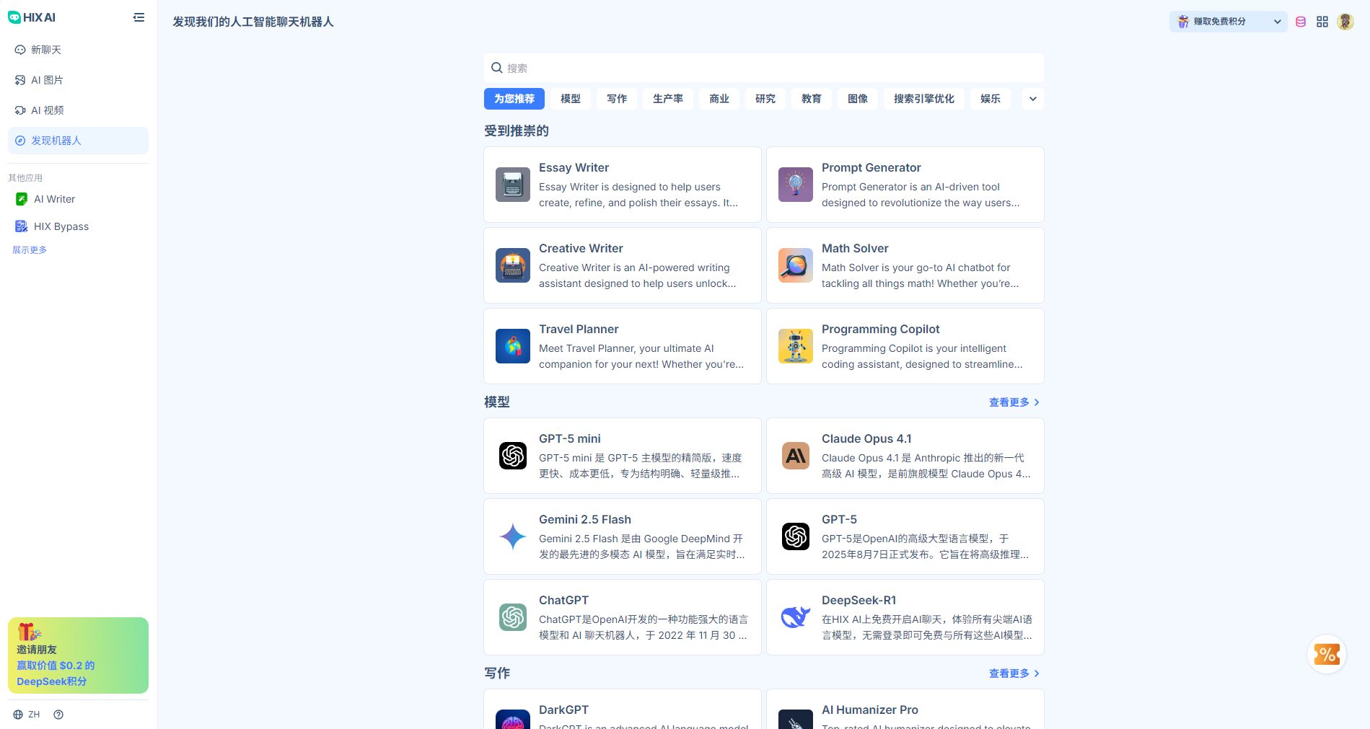Select the 写作 category tab
This screenshot has height=729, width=1370.
tap(617, 99)
